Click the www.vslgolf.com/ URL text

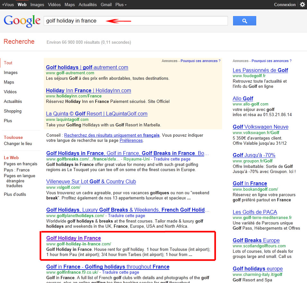click(x=63, y=187)
